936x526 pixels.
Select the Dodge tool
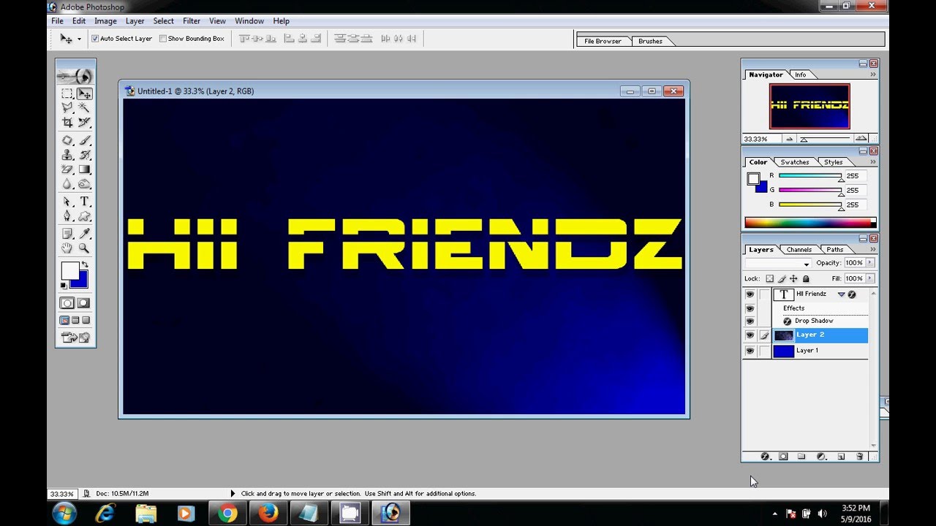(x=85, y=184)
